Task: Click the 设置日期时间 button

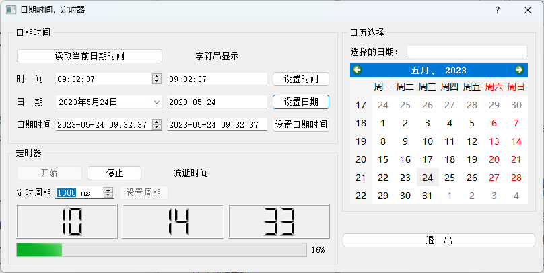Action: click(x=300, y=124)
